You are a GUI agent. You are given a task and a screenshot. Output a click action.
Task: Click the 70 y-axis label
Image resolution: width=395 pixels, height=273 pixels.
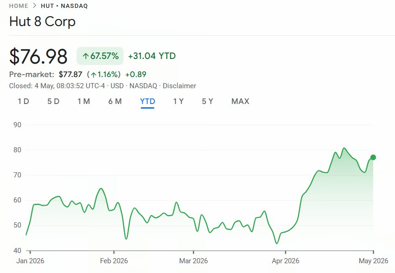17,175
